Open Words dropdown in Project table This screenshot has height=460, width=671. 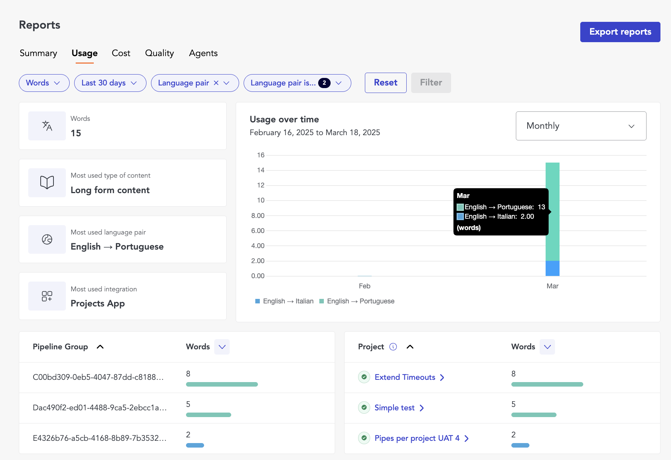pos(547,347)
